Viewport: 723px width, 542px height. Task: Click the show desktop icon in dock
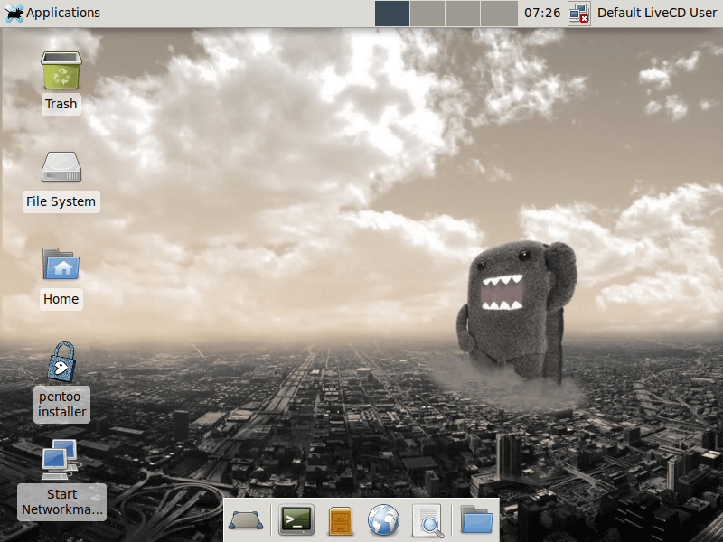click(x=246, y=520)
